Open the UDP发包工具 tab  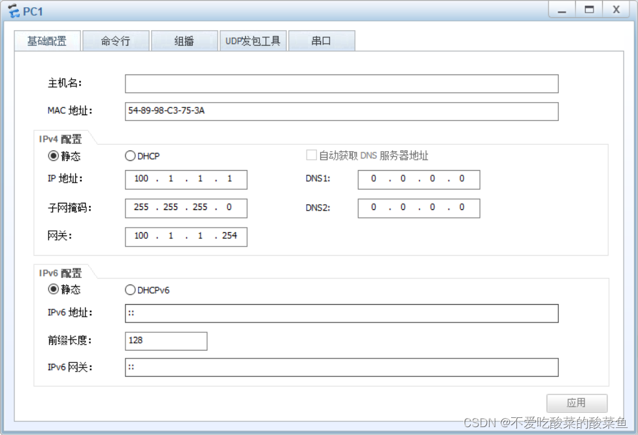[253, 41]
